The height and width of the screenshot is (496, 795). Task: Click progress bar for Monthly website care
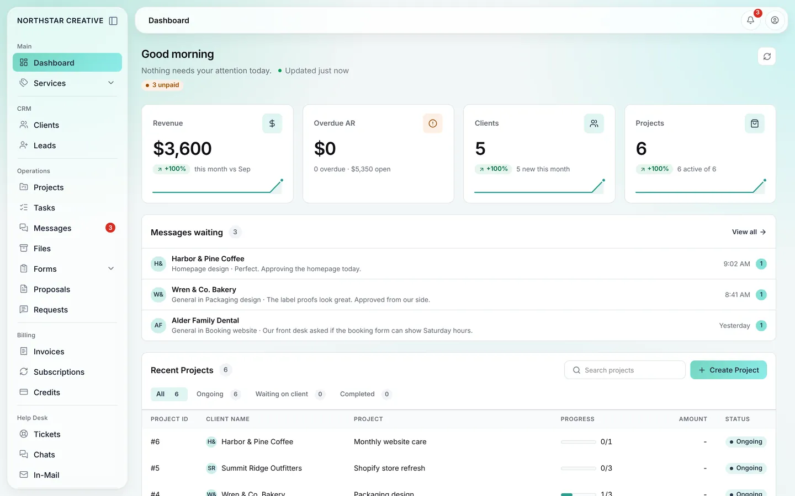(578, 442)
